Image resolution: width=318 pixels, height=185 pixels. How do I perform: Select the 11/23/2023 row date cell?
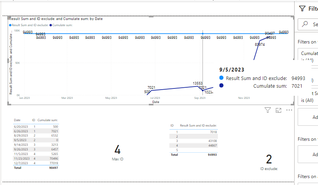(x=22, y=158)
